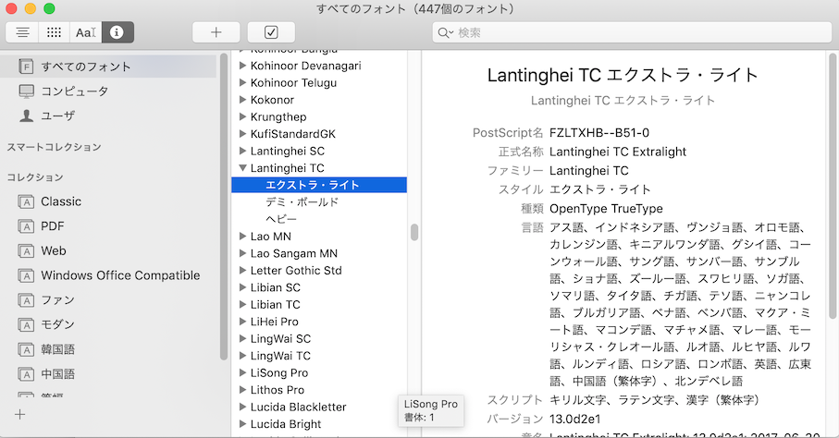Focus the 検索 search field

click(x=632, y=32)
